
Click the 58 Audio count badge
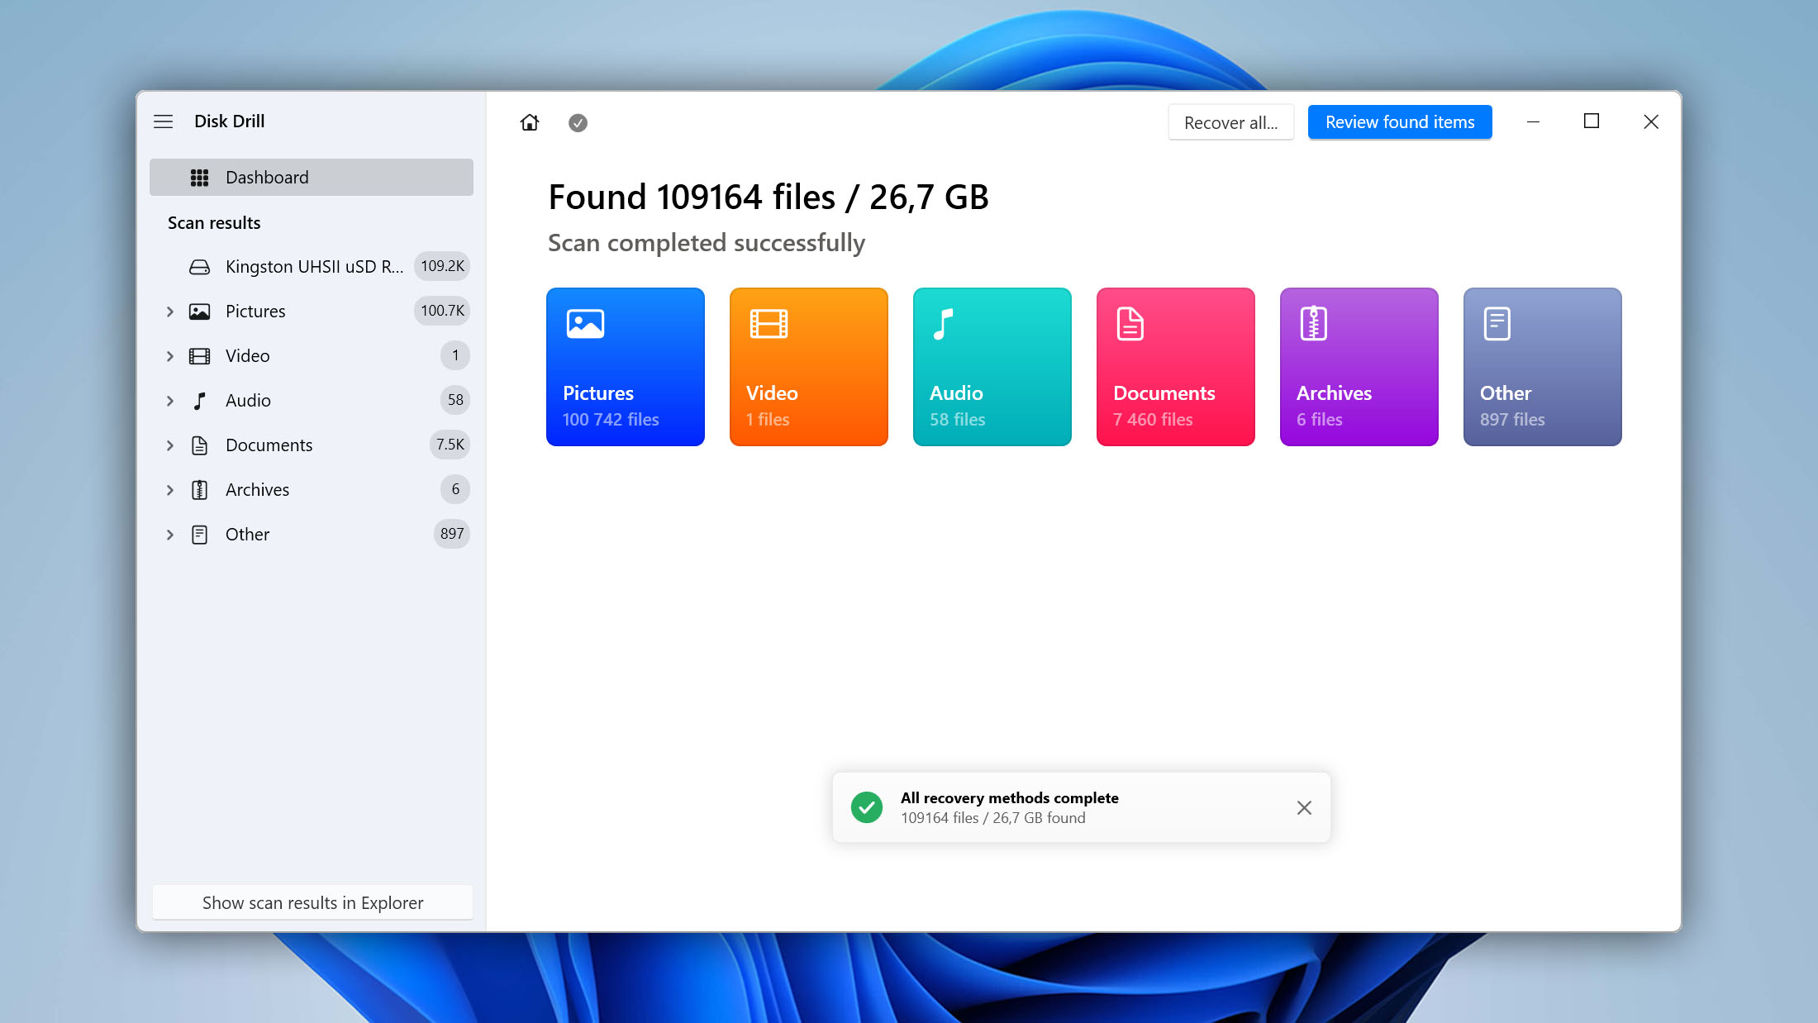[455, 400]
